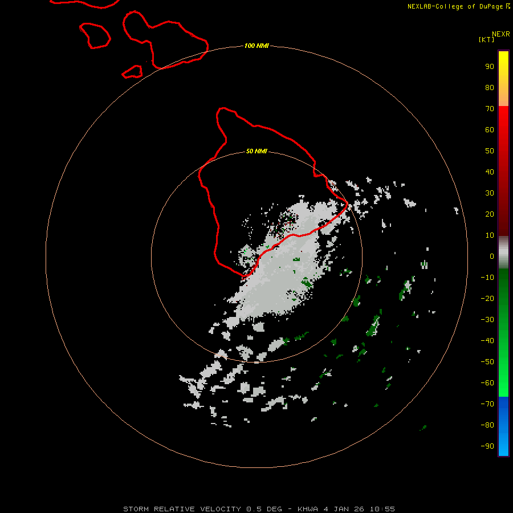Pick the yellow-orange band of the color bar
Viewport: 513px width, 513px height.
(503, 79)
